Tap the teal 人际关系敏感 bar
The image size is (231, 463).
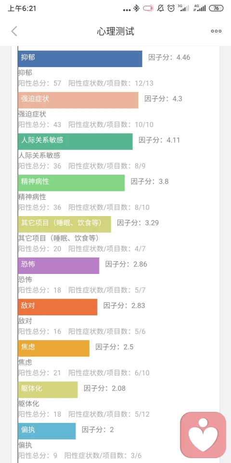[75, 141]
